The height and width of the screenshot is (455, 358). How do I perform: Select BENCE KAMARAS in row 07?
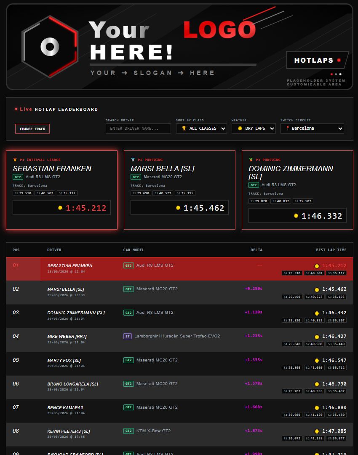(65, 408)
